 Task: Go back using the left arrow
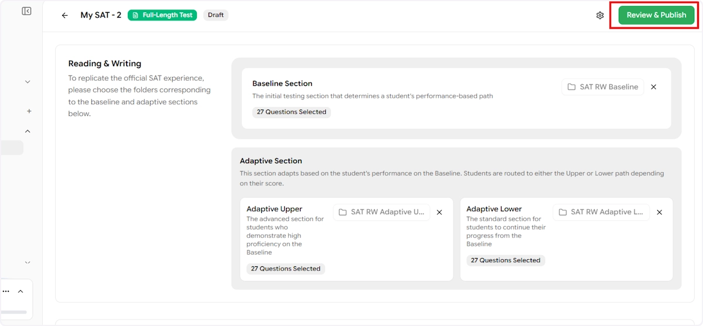65,15
